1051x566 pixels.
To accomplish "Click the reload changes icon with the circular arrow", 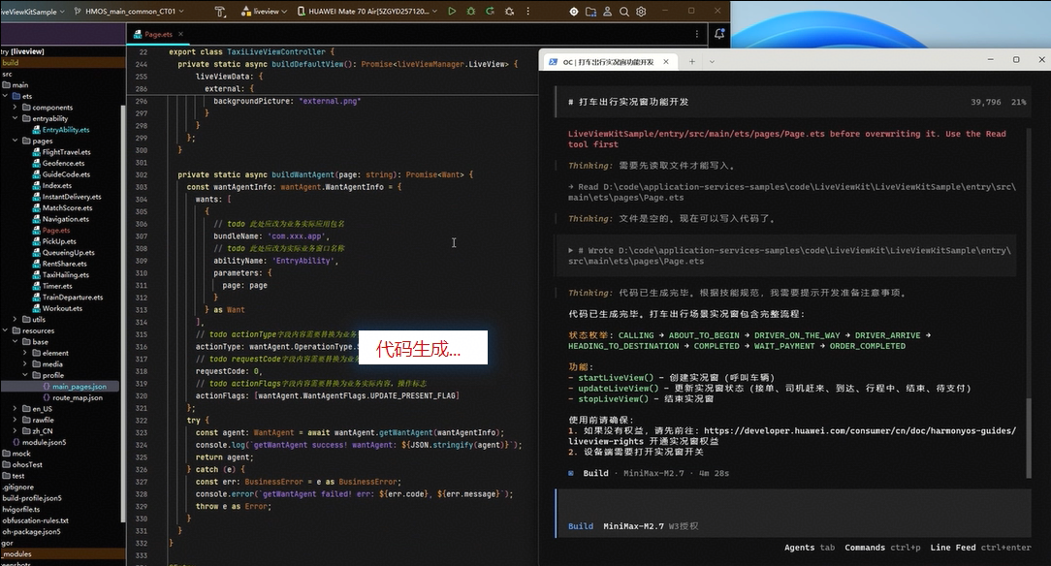I will click(490, 12).
